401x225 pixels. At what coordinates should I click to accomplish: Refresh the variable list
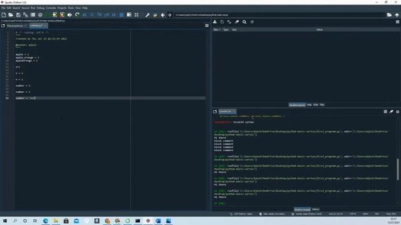tap(252, 22)
